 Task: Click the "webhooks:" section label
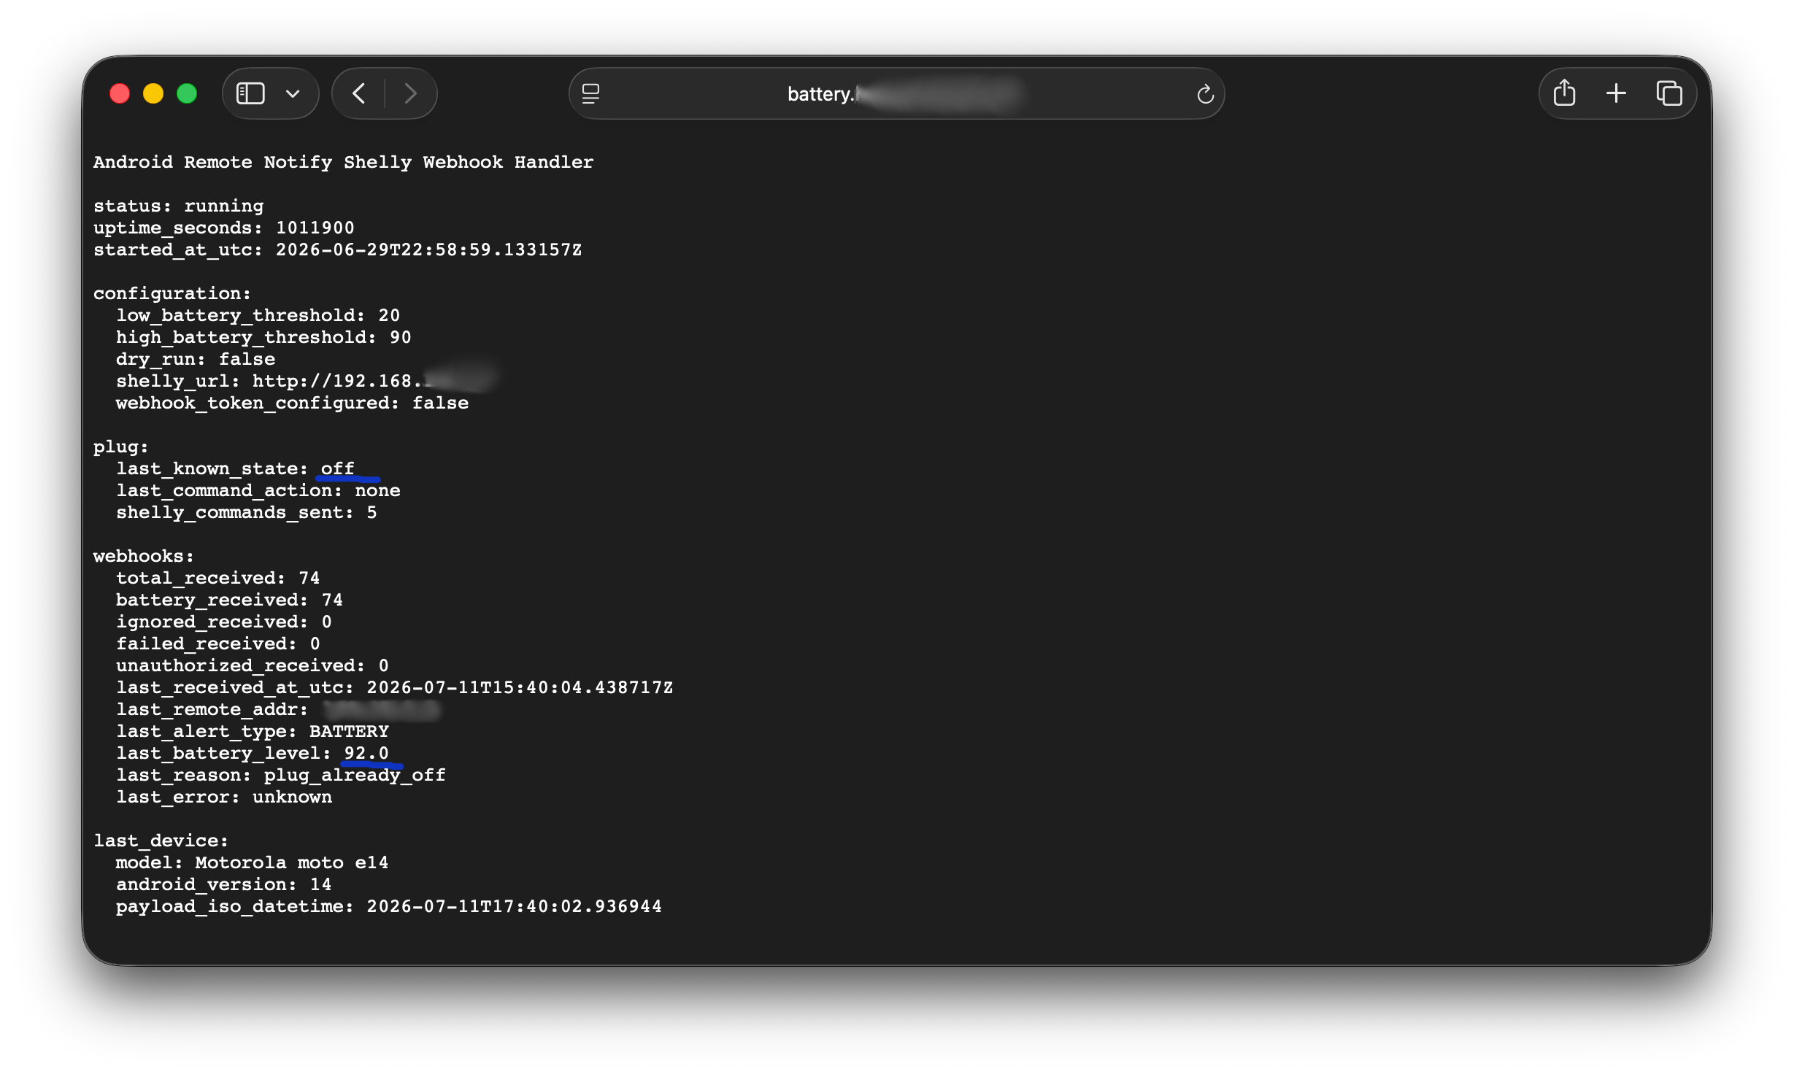click(143, 556)
